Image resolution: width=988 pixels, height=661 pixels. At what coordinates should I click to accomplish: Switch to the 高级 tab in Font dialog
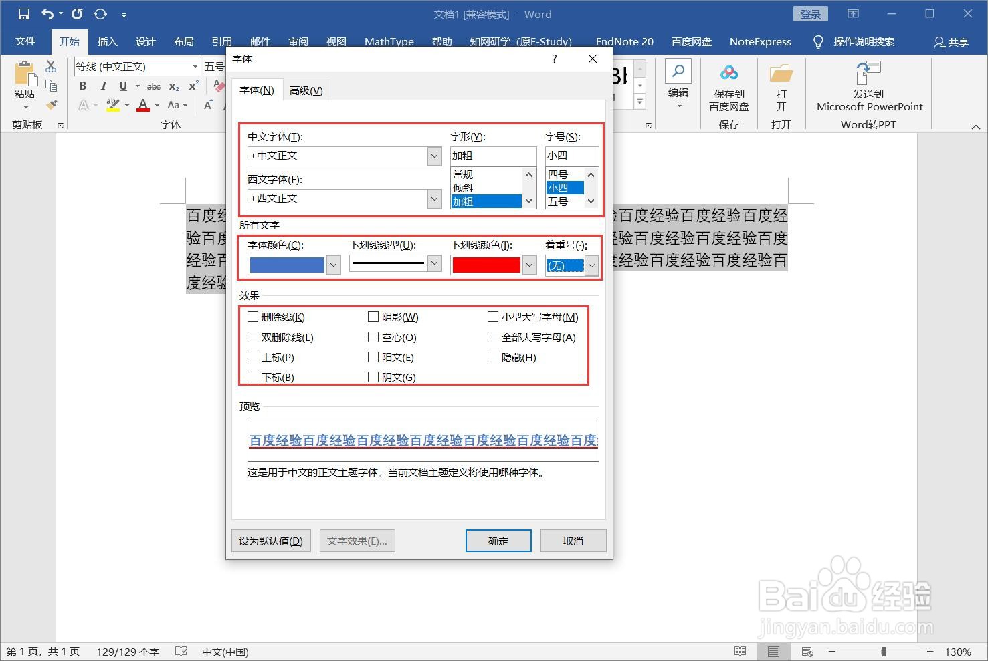306,90
